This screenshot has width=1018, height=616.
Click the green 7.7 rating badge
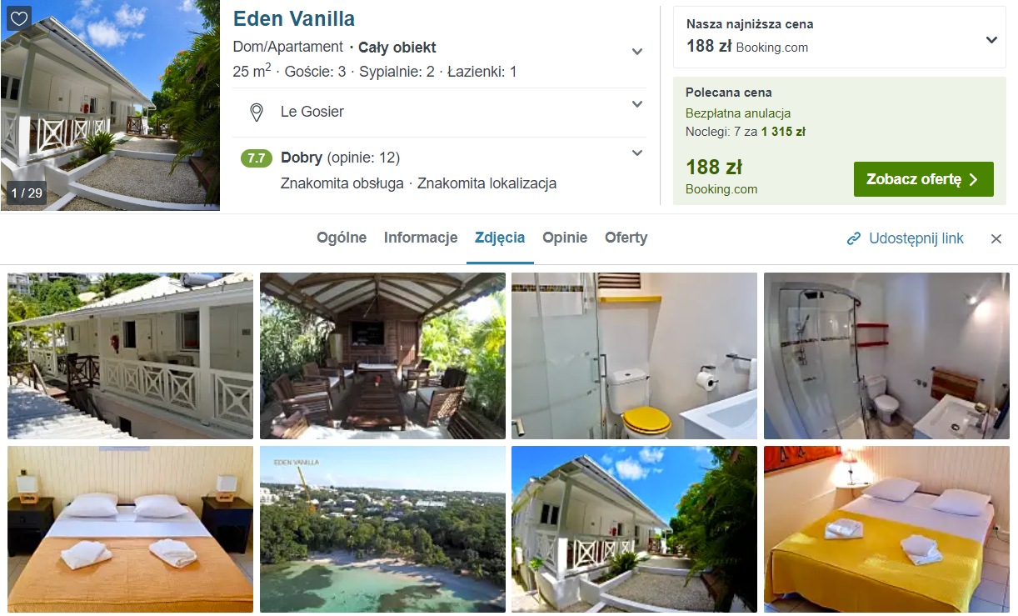257,158
